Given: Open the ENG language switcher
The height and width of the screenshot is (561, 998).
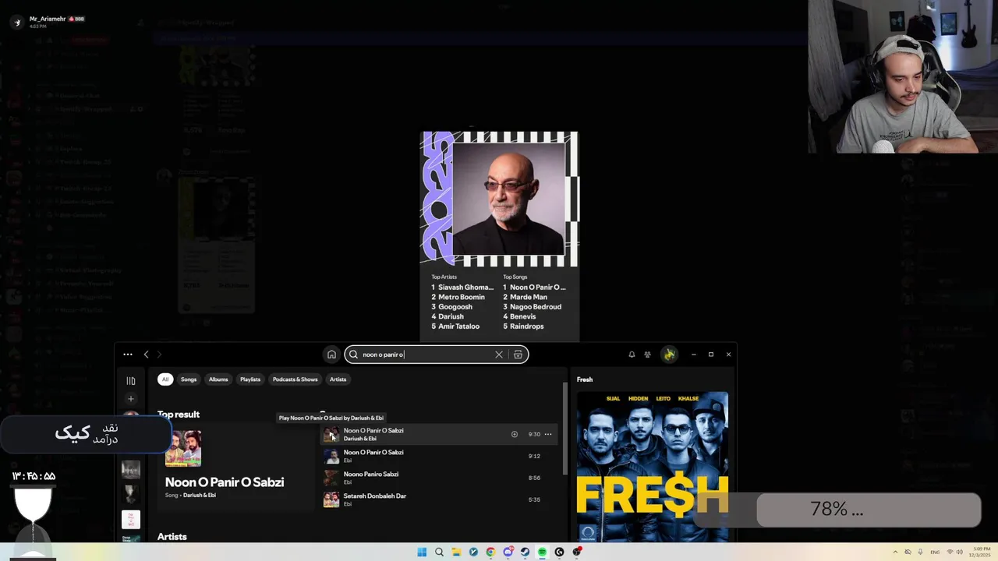Looking at the screenshot, I should (935, 552).
